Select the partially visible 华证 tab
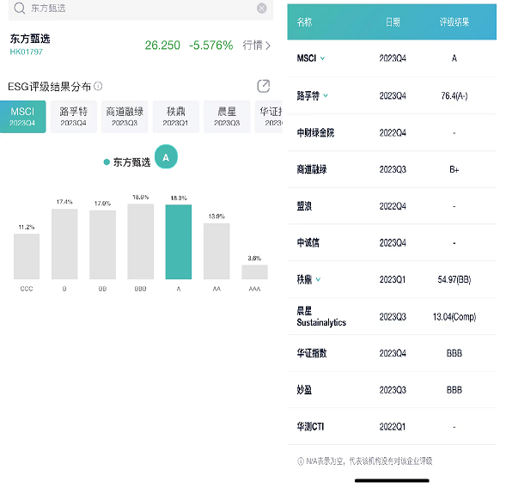The image size is (506, 488). pyautogui.click(x=269, y=117)
